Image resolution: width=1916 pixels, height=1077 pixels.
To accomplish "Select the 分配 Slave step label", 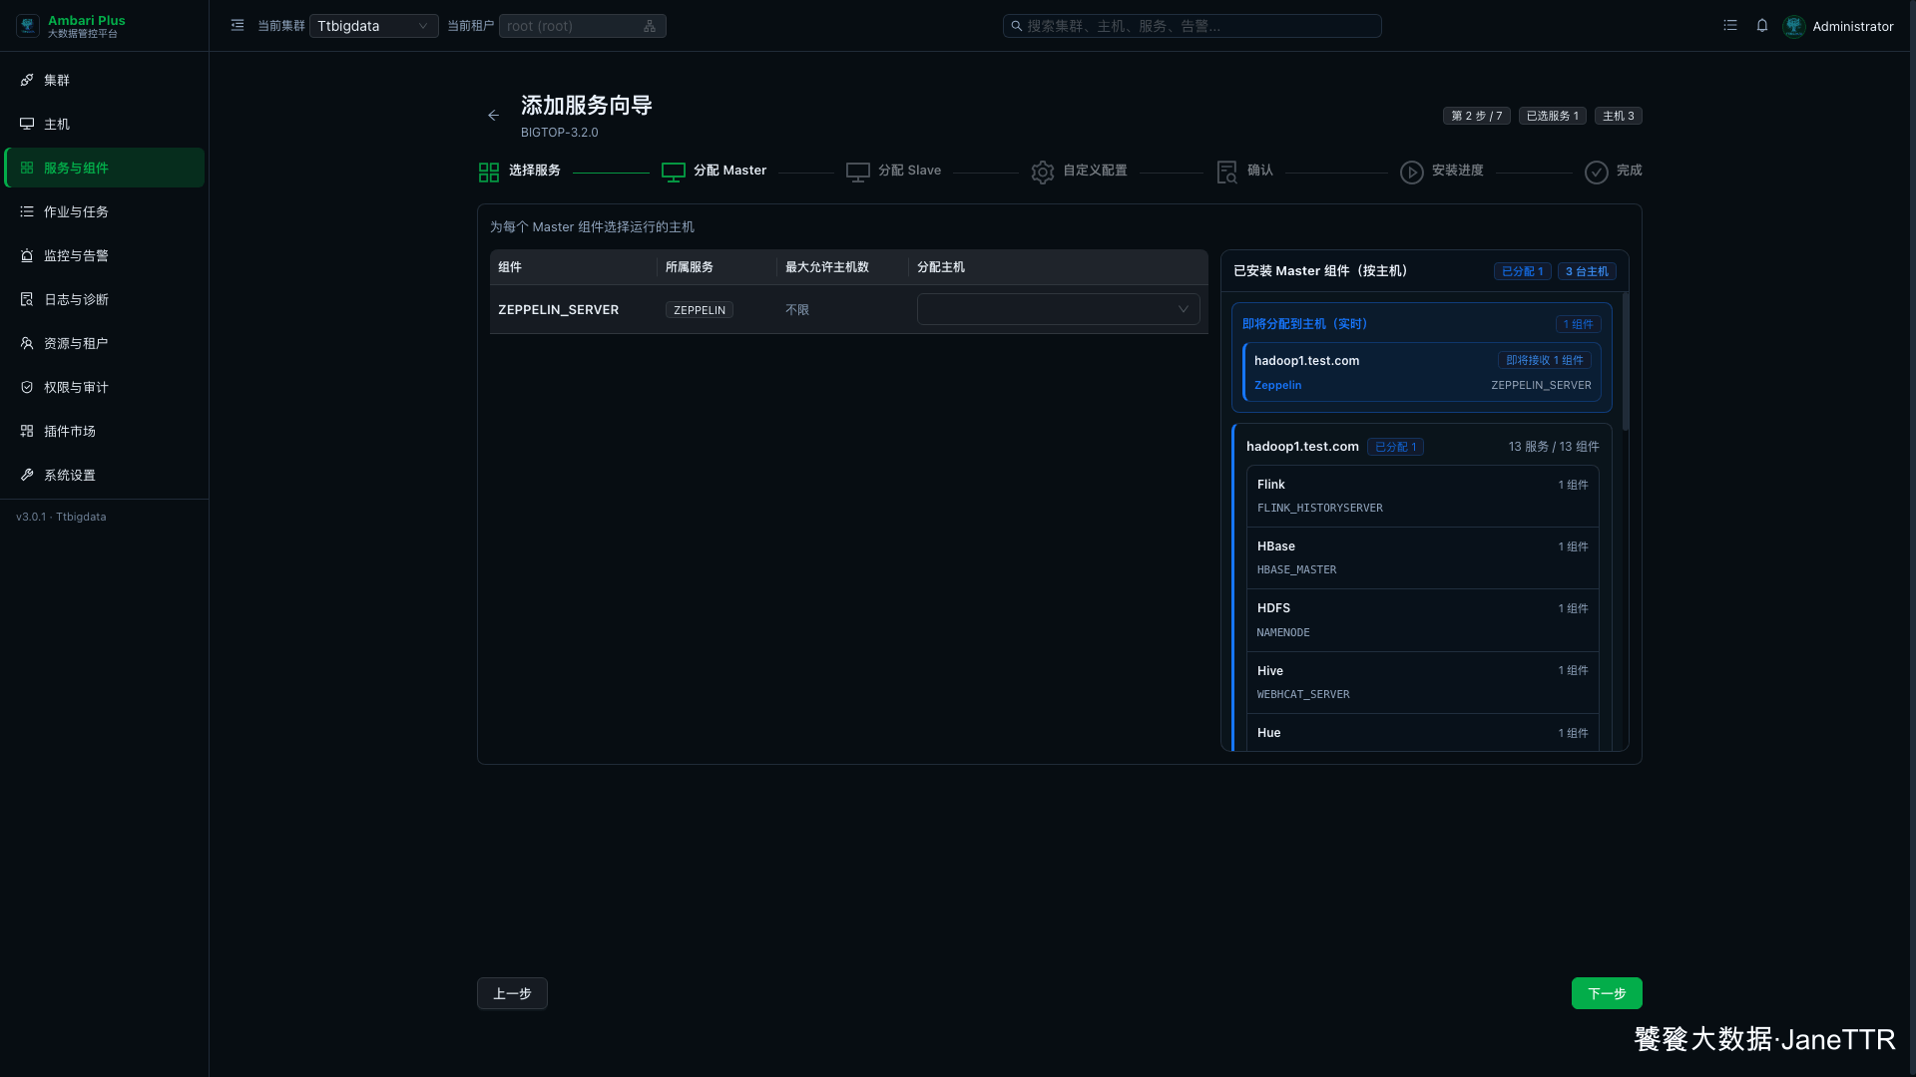I will tap(909, 171).
